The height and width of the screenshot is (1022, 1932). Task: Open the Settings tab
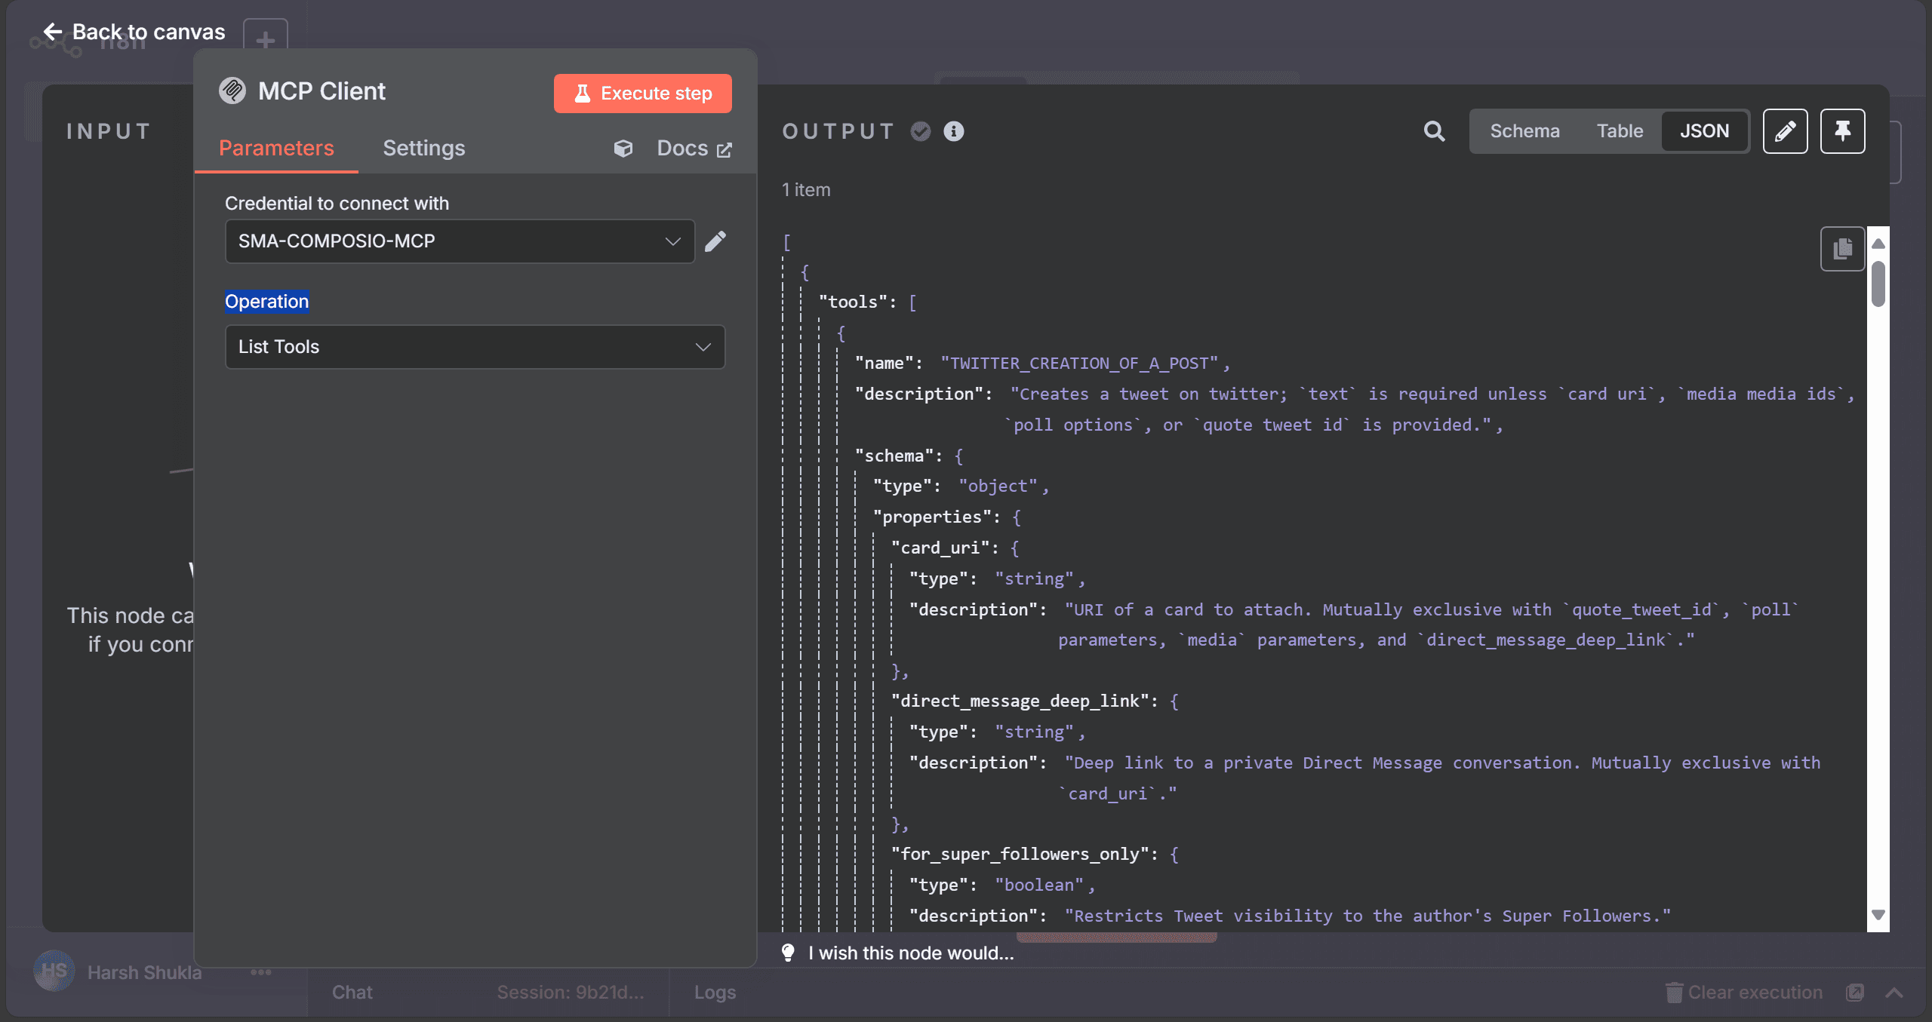point(423,148)
